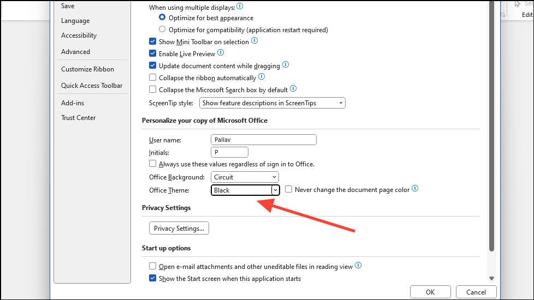The width and height of the screenshot is (534, 300).
Task: Show info tip for Mini Toolbar on selection
Action: [x=254, y=41]
